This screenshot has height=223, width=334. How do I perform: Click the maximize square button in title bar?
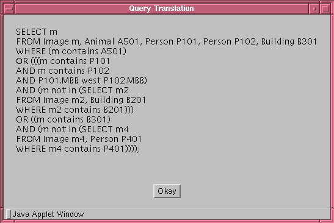(325, 9)
